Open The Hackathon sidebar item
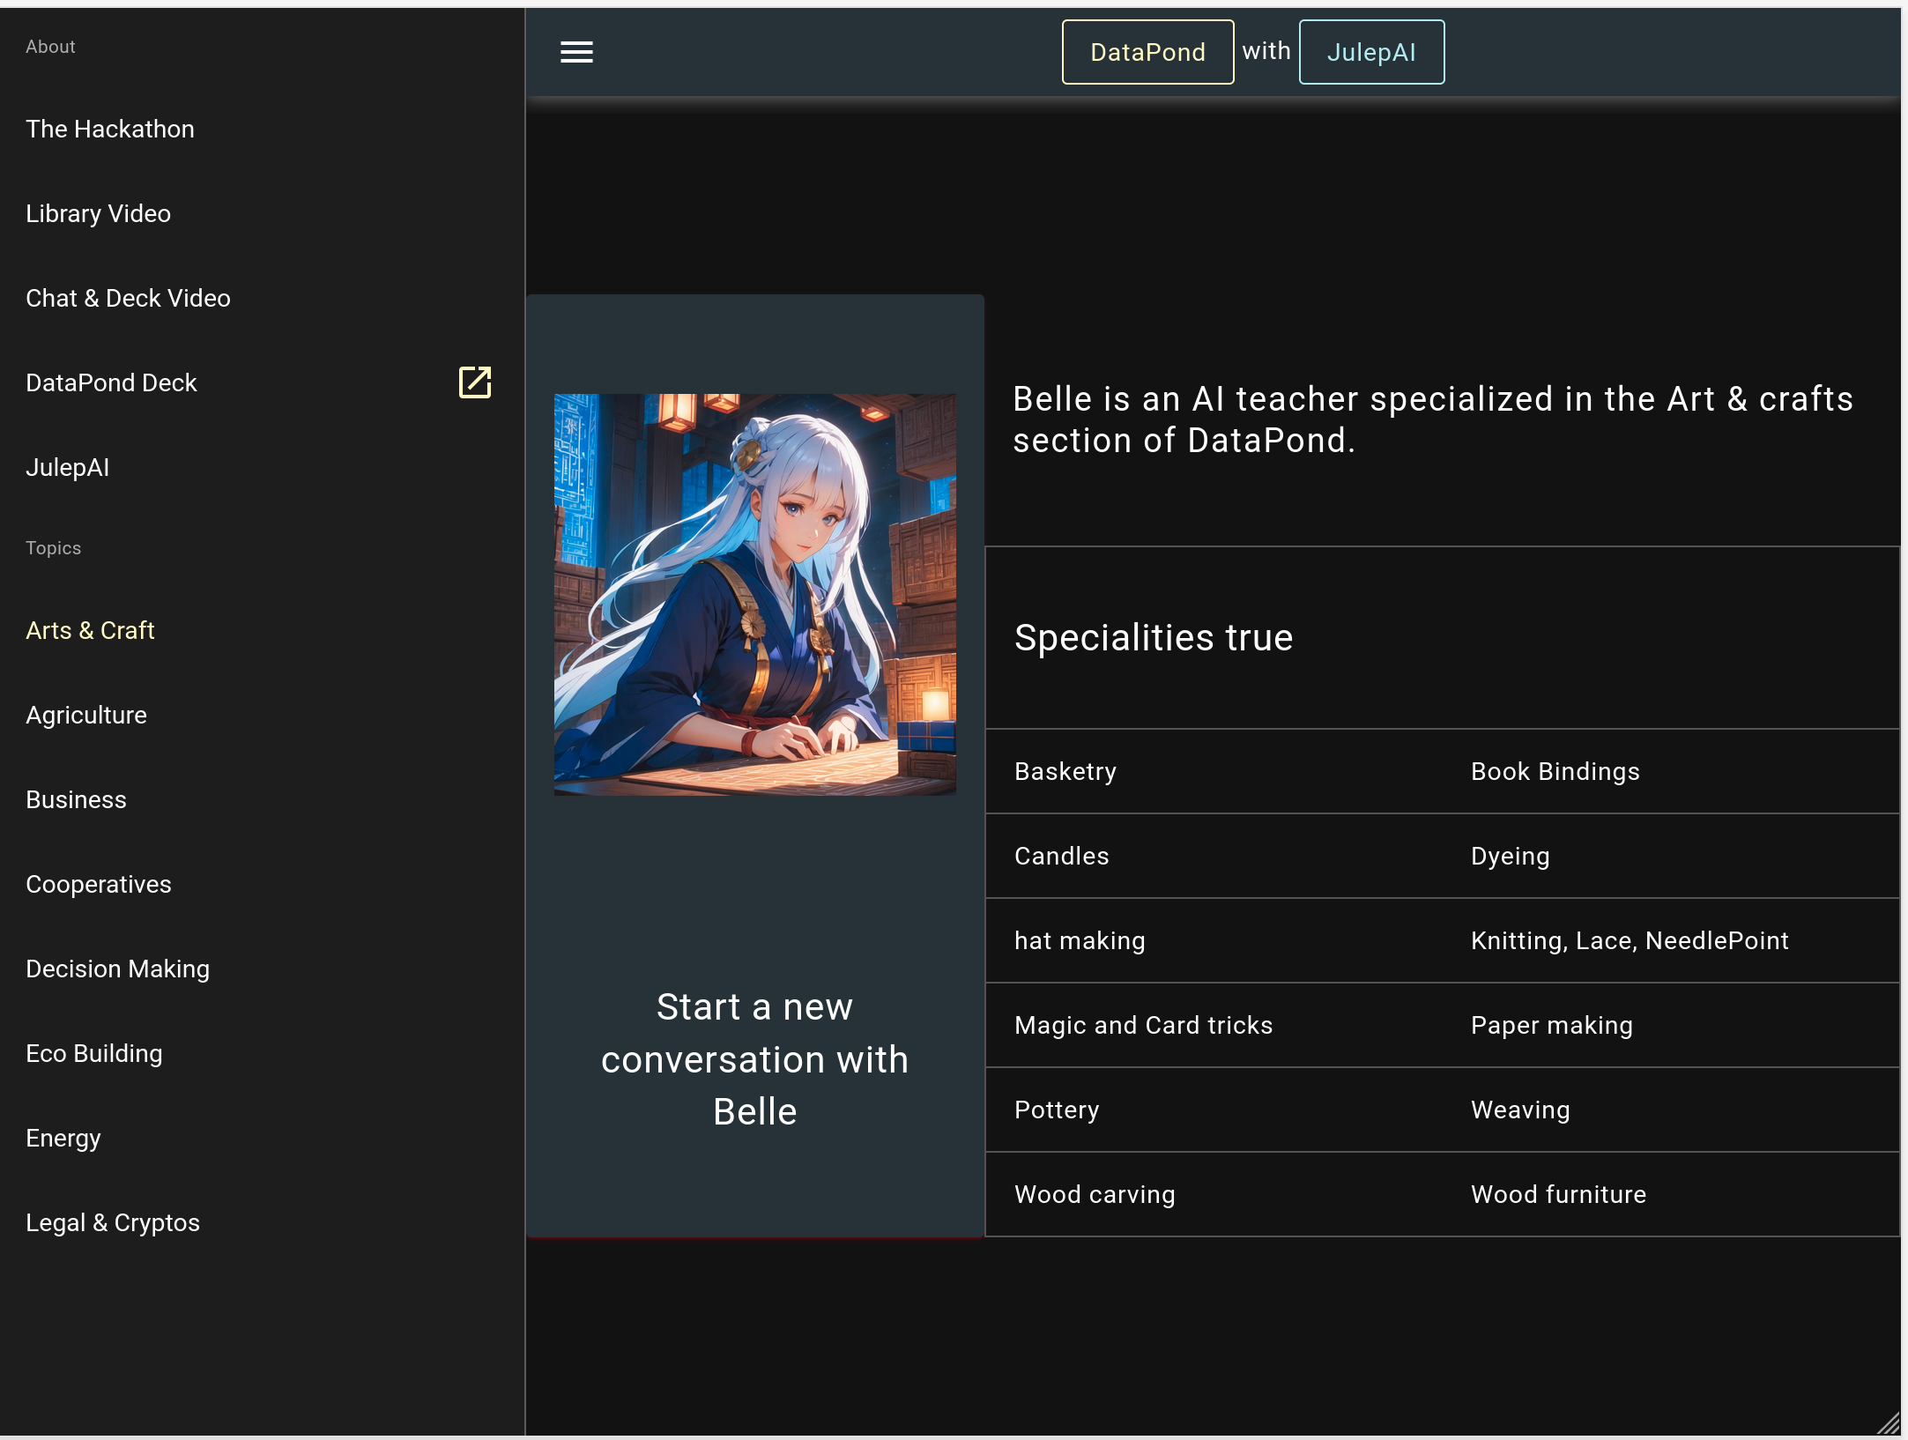 [x=110, y=129]
